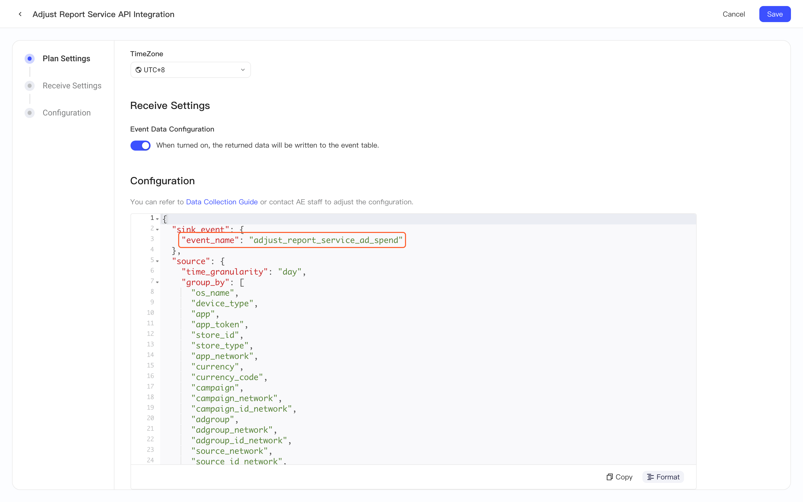Click the Plan Settings step indicator dot
Viewport: 803px width, 502px height.
tap(30, 58)
